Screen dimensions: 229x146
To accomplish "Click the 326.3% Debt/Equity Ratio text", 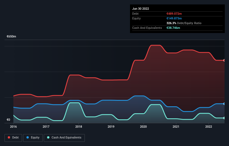I will (x=184, y=23).
